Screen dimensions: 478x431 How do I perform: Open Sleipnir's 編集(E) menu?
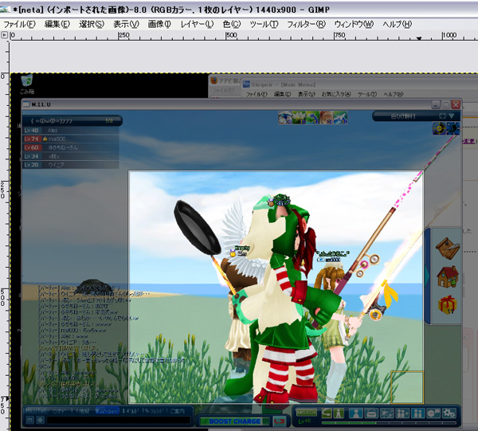[x=282, y=94]
